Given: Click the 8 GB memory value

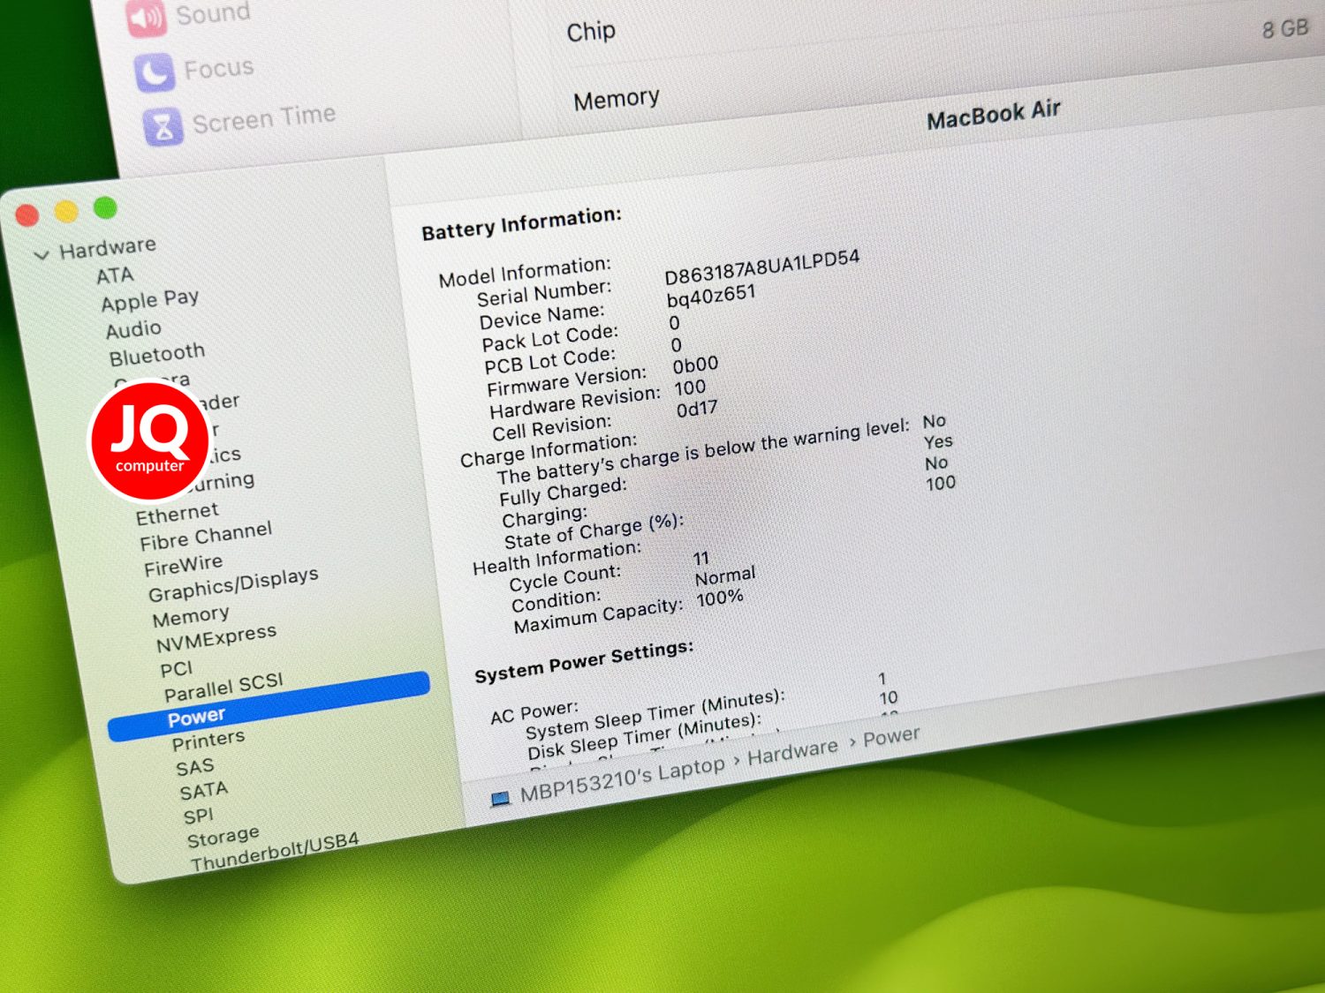Looking at the screenshot, I should (x=1284, y=29).
